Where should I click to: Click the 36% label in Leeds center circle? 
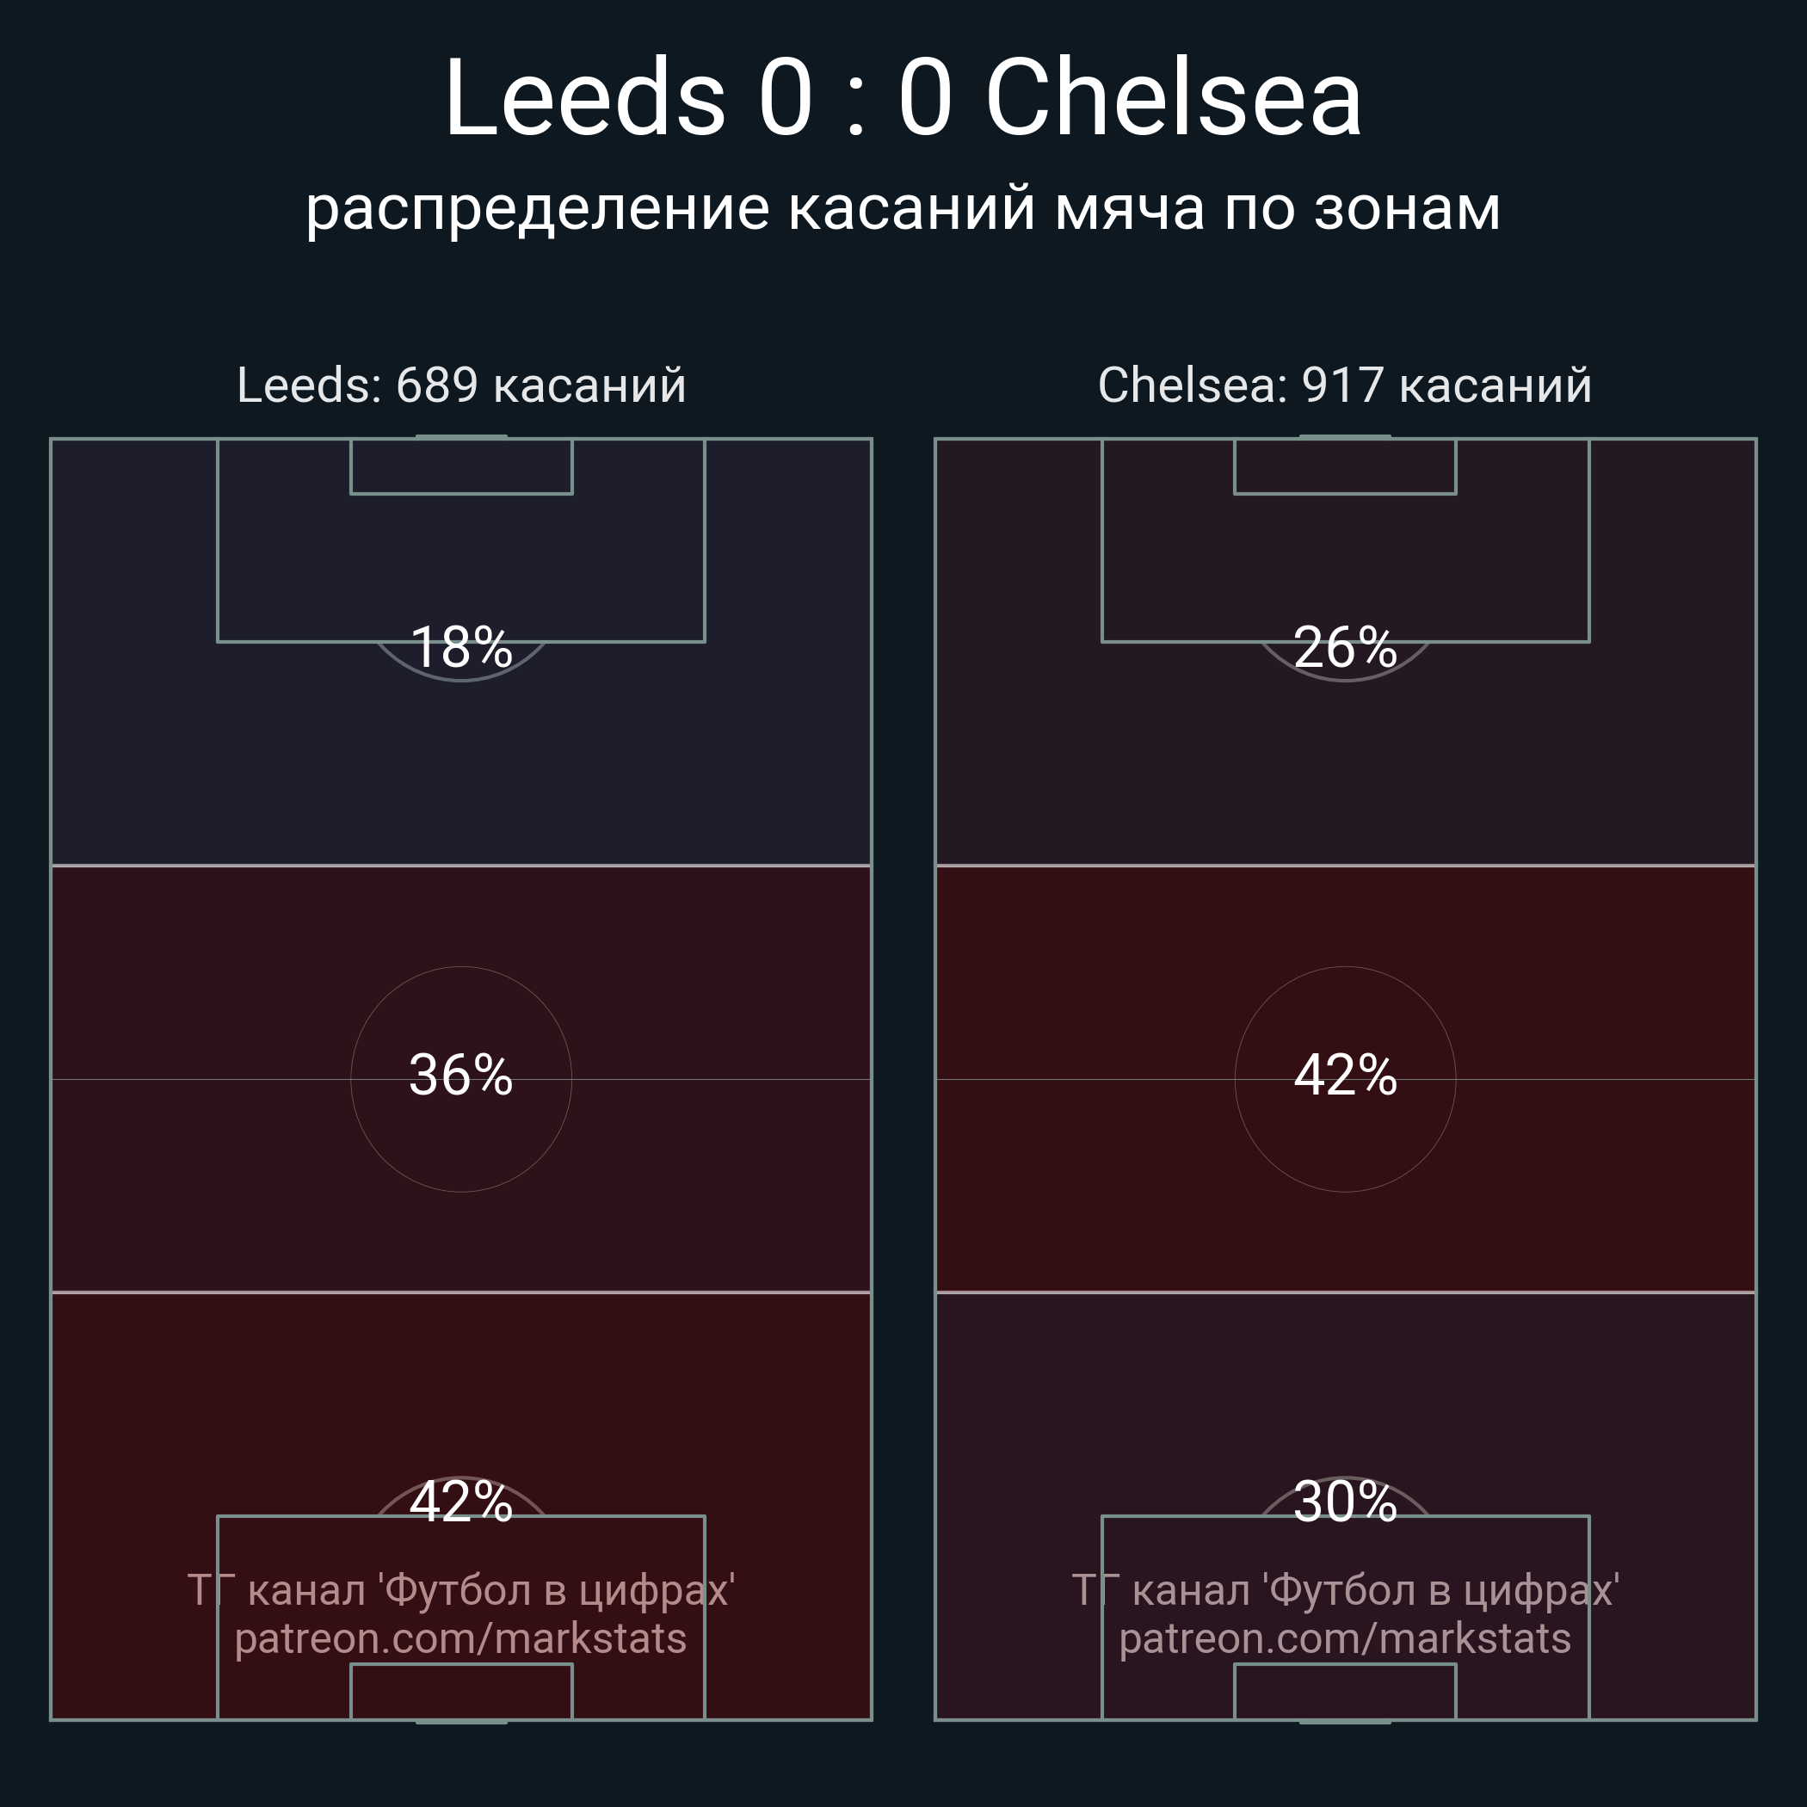[x=461, y=1075]
